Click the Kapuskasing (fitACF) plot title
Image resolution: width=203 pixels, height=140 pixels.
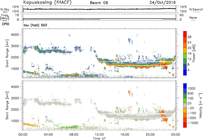click(x=47, y=2)
